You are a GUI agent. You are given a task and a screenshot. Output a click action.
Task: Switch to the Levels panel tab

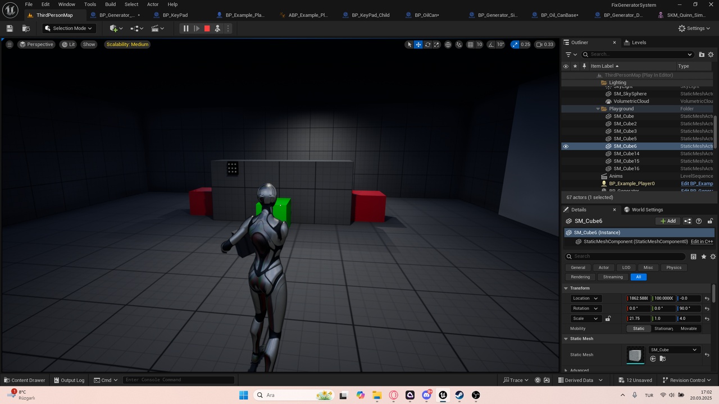pyautogui.click(x=639, y=42)
